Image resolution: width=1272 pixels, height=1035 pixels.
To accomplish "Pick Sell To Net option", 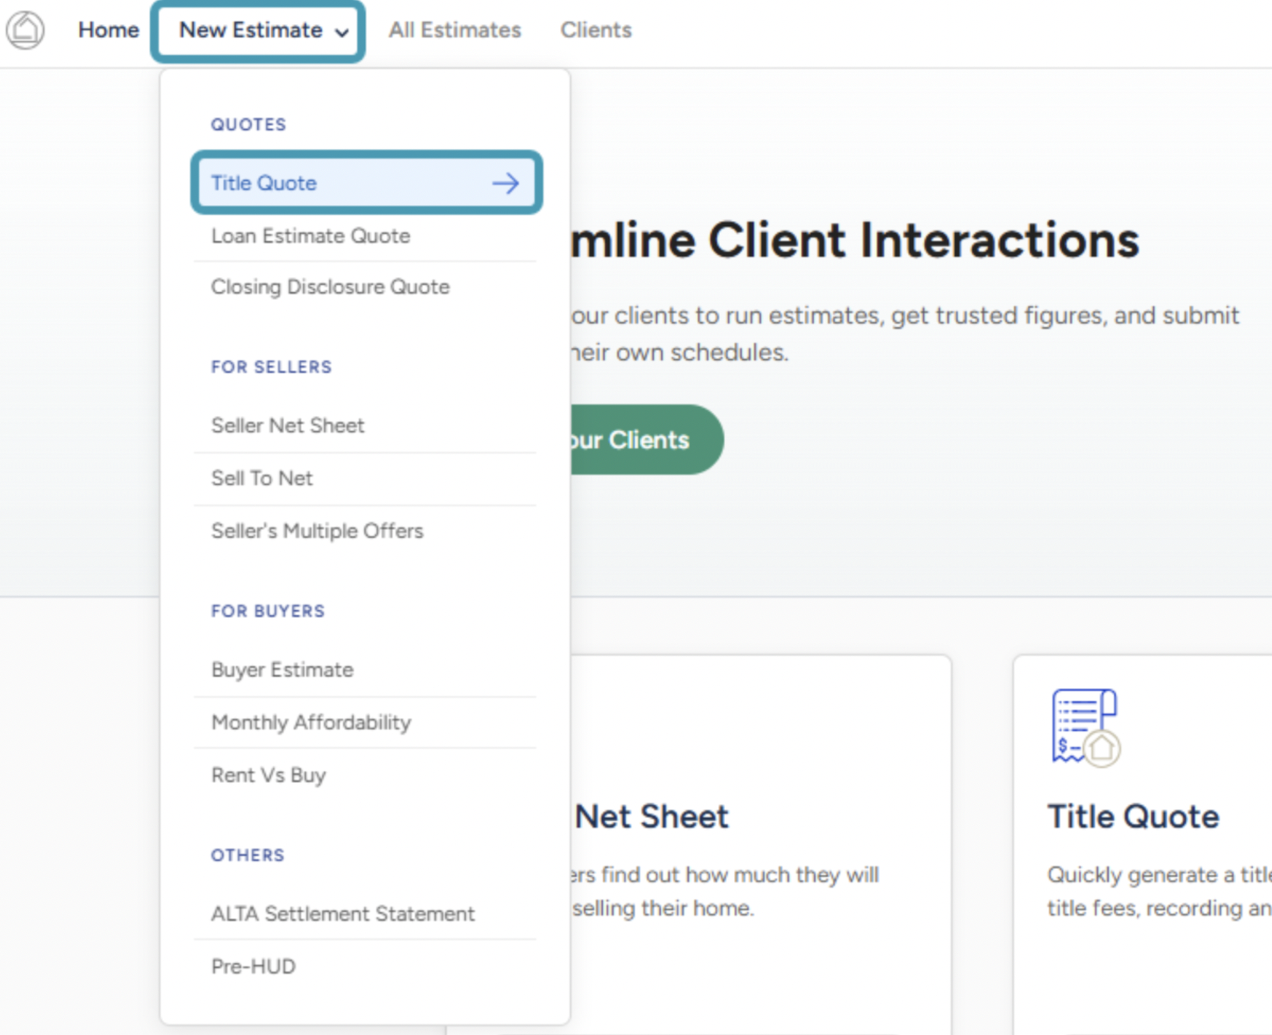I will click(x=262, y=478).
